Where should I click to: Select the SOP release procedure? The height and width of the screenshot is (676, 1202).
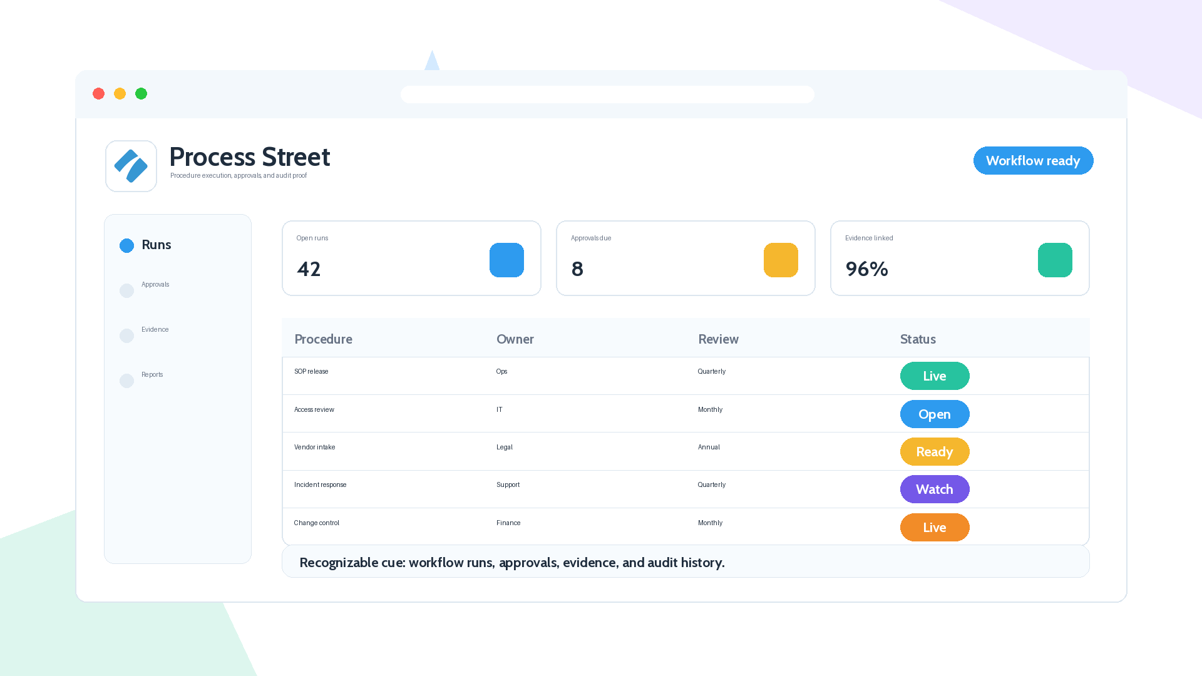(x=311, y=371)
